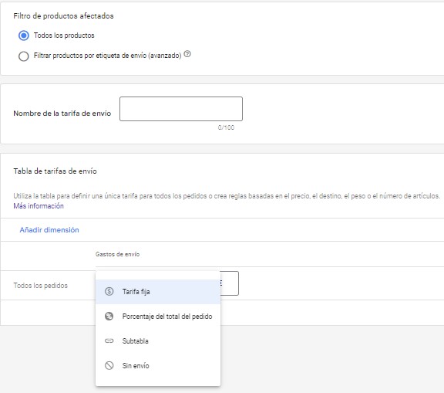Click the 0/100 character counter
This screenshot has height=393, width=444.
pyautogui.click(x=226, y=127)
